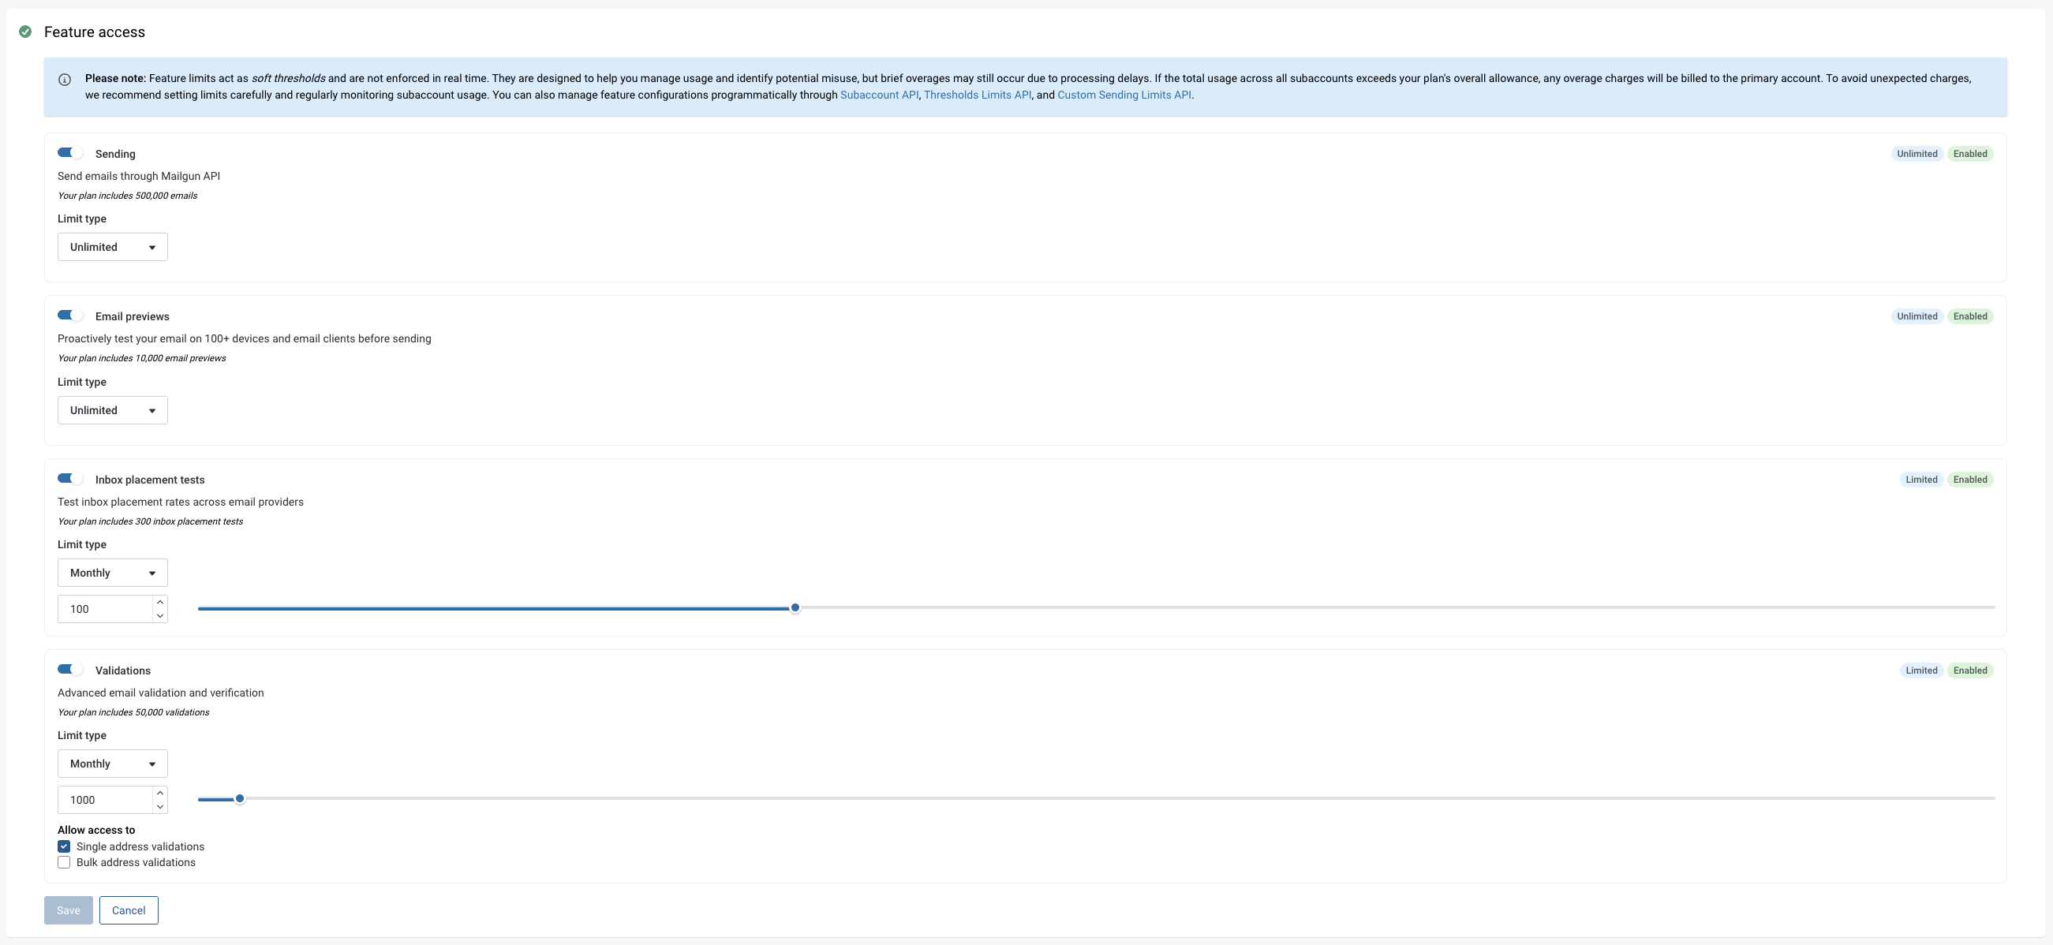Open the Subaccount API link

(x=880, y=95)
